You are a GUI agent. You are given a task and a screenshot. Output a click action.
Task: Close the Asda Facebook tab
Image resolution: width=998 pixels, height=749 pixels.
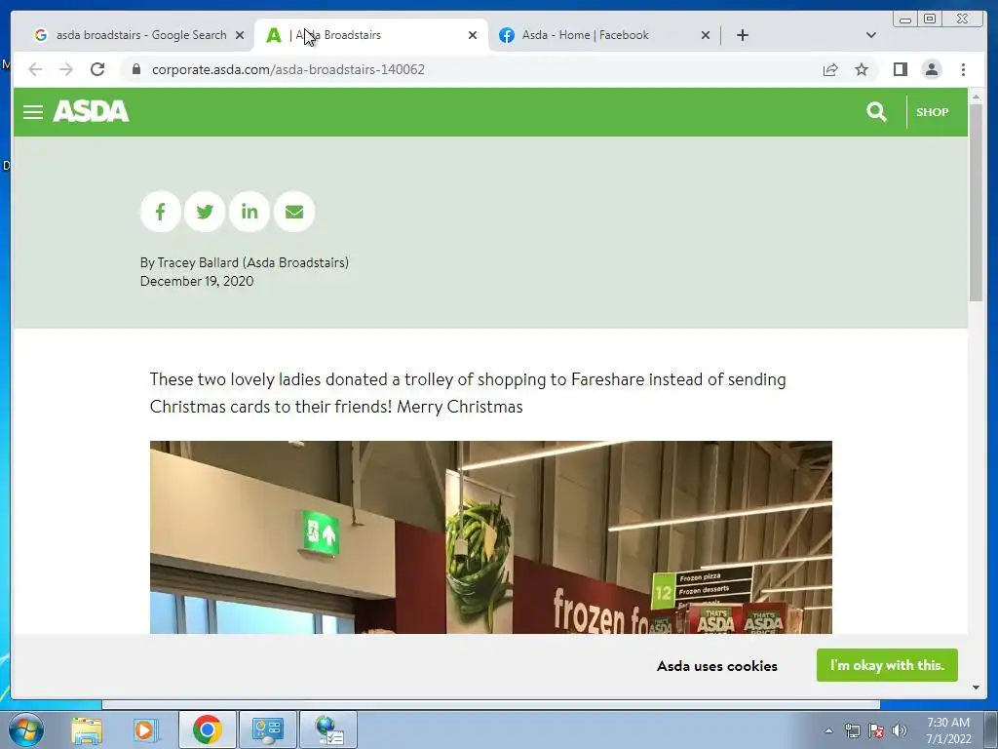click(x=706, y=35)
